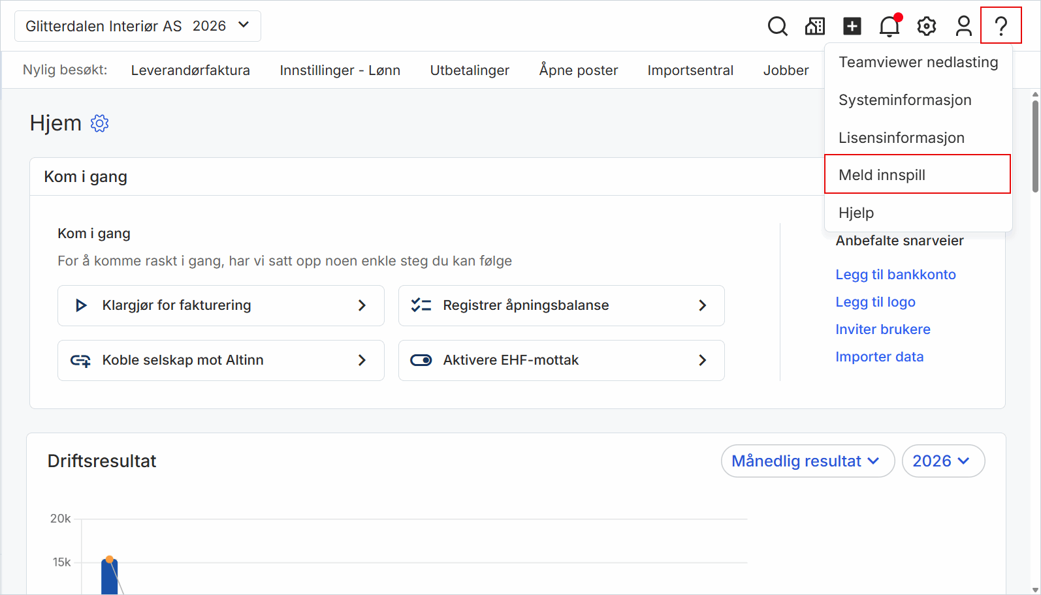Go to recently visited Leverandørfaktura
1041x595 pixels.
coord(190,70)
